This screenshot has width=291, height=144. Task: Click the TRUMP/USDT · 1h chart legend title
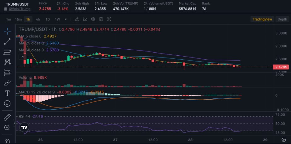[x=38, y=29]
